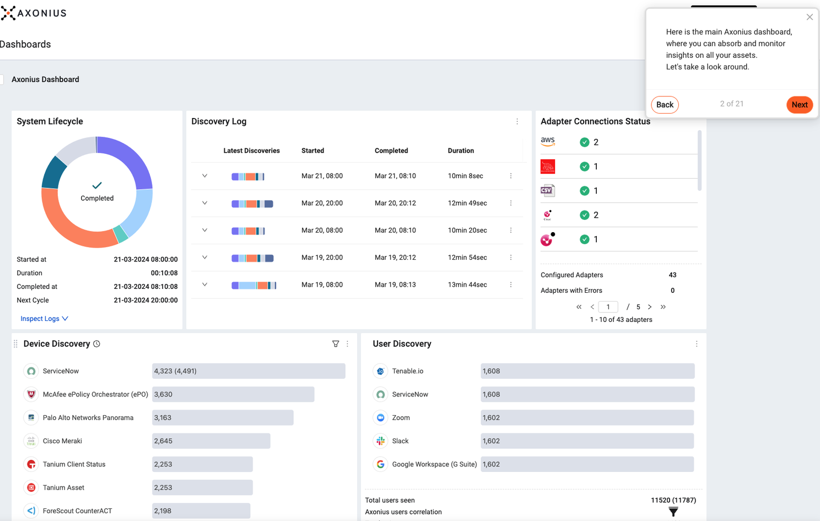Click McAfee ePolicy Orchestrator bar

click(x=233, y=394)
